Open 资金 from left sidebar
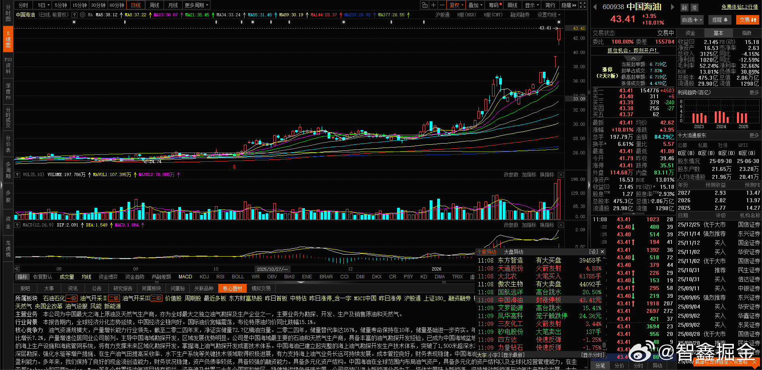Screen dimensions: 762x370 point(8,223)
